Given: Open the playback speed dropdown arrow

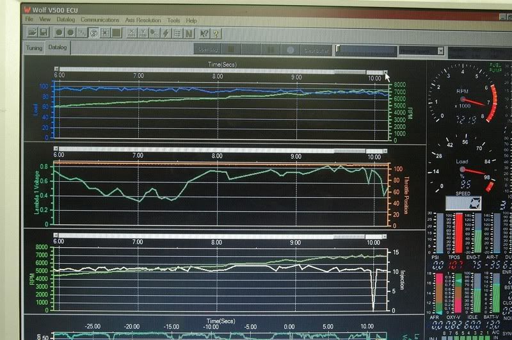Looking at the screenshot, I should pyautogui.click(x=440, y=51).
